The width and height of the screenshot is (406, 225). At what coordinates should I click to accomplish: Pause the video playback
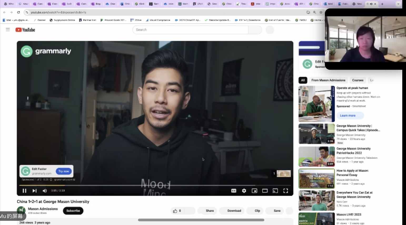click(x=24, y=191)
